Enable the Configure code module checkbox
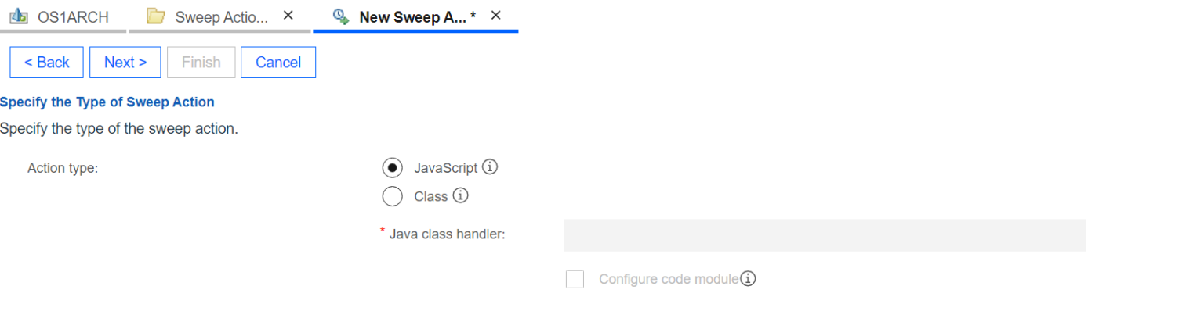Screen dimensions: 1204x322 (x=575, y=280)
